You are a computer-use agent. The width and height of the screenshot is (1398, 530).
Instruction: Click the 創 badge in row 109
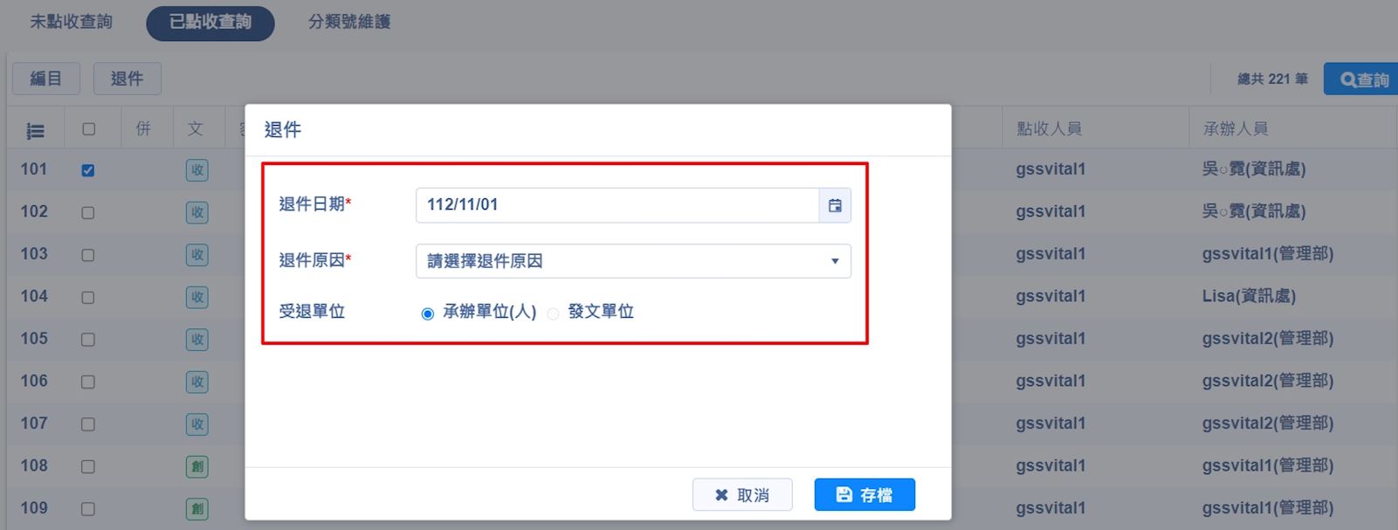197,509
